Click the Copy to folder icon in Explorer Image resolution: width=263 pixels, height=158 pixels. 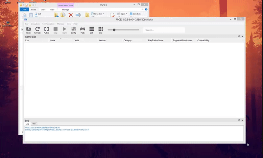[63, 15]
